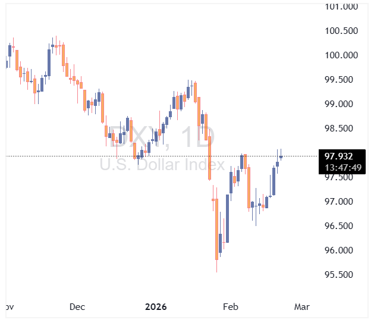Viewport: 374px width, 326px height.
Task: Select the 99.000 price axis label
Action: (341, 104)
